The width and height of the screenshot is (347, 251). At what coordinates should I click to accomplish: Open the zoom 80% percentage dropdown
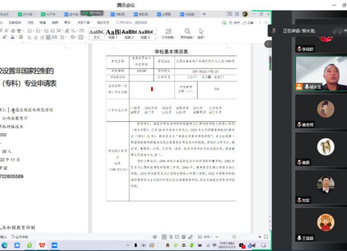tap(208, 237)
